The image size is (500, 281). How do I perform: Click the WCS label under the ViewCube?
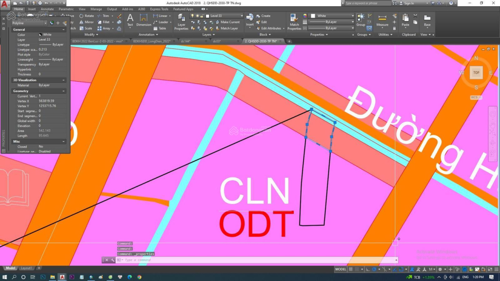click(476, 97)
